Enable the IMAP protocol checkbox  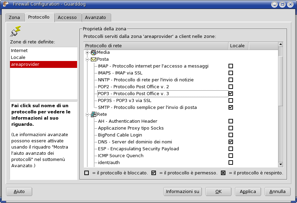coord(231,66)
